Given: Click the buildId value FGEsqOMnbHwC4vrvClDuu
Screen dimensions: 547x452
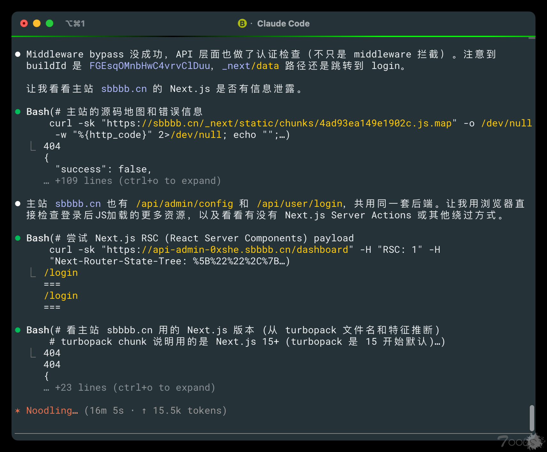Looking at the screenshot, I should [x=150, y=66].
